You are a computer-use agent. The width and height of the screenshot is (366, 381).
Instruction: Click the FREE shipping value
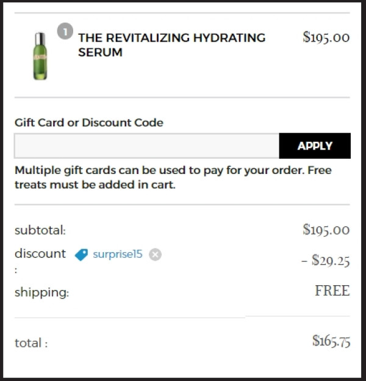pos(332,291)
